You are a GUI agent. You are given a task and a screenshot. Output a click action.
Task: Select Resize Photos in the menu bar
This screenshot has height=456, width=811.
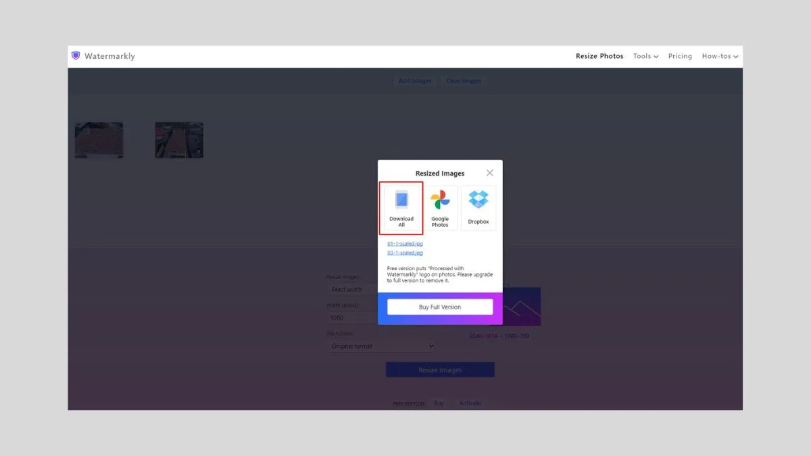pos(599,56)
